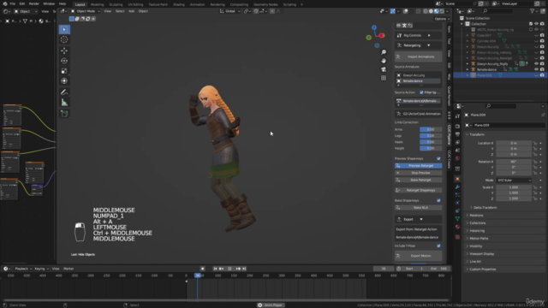Toggle exclude checkbox on Collection row

[x=531, y=24]
